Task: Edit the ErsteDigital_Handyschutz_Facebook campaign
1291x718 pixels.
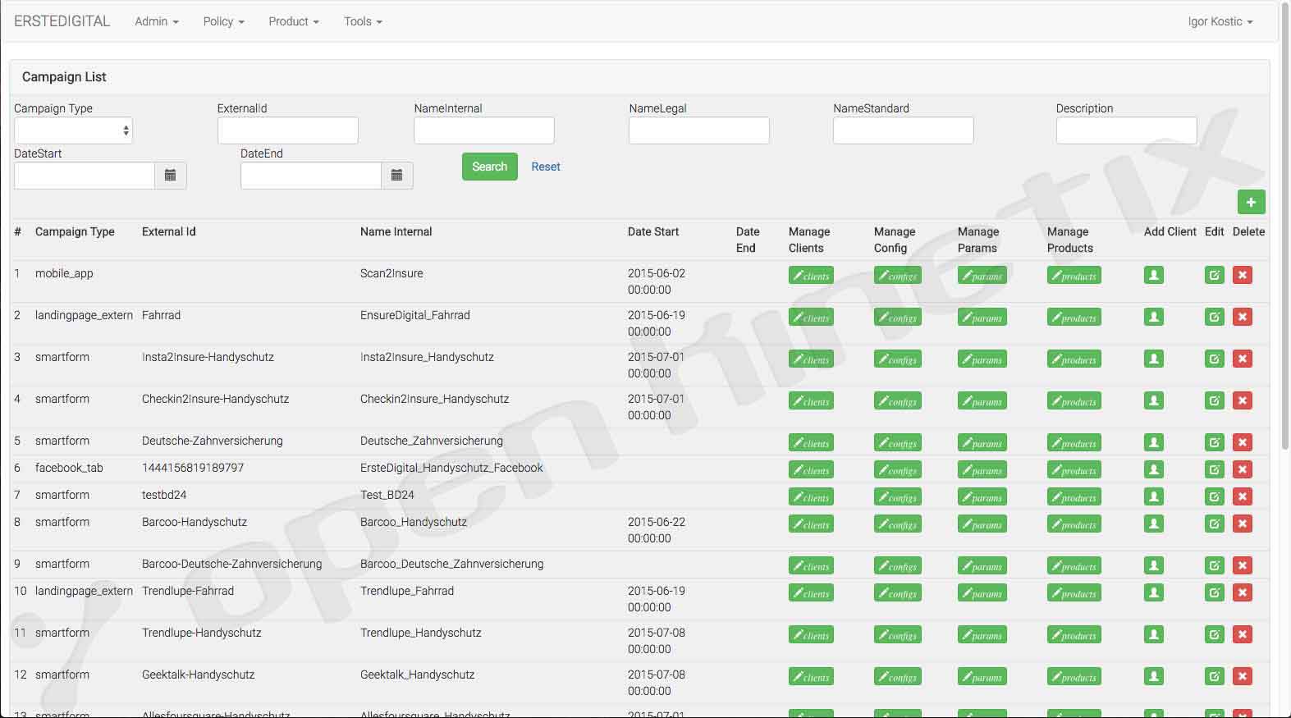Action: [x=1215, y=469]
